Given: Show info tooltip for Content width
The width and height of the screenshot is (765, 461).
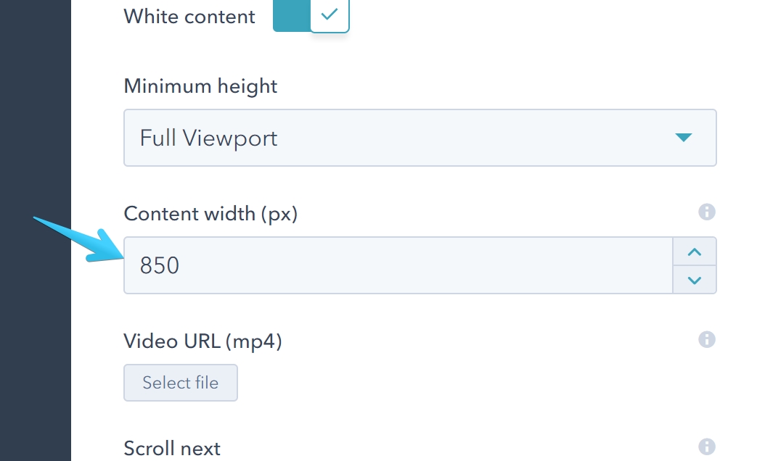Looking at the screenshot, I should coord(706,212).
